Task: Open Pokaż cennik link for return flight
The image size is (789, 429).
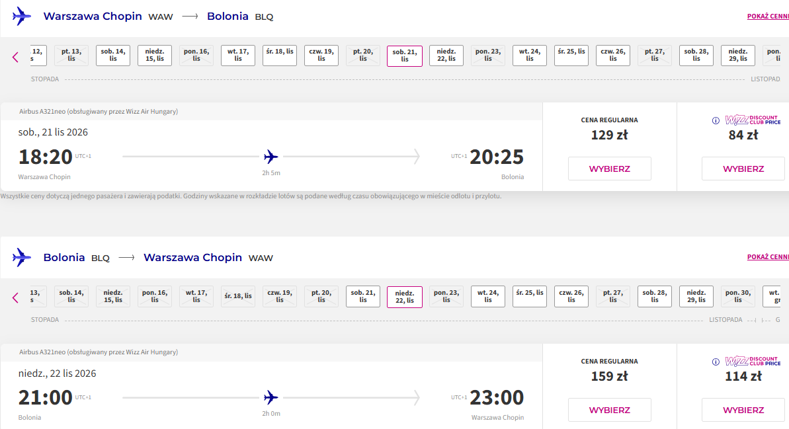Action: click(x=768, y=257)
